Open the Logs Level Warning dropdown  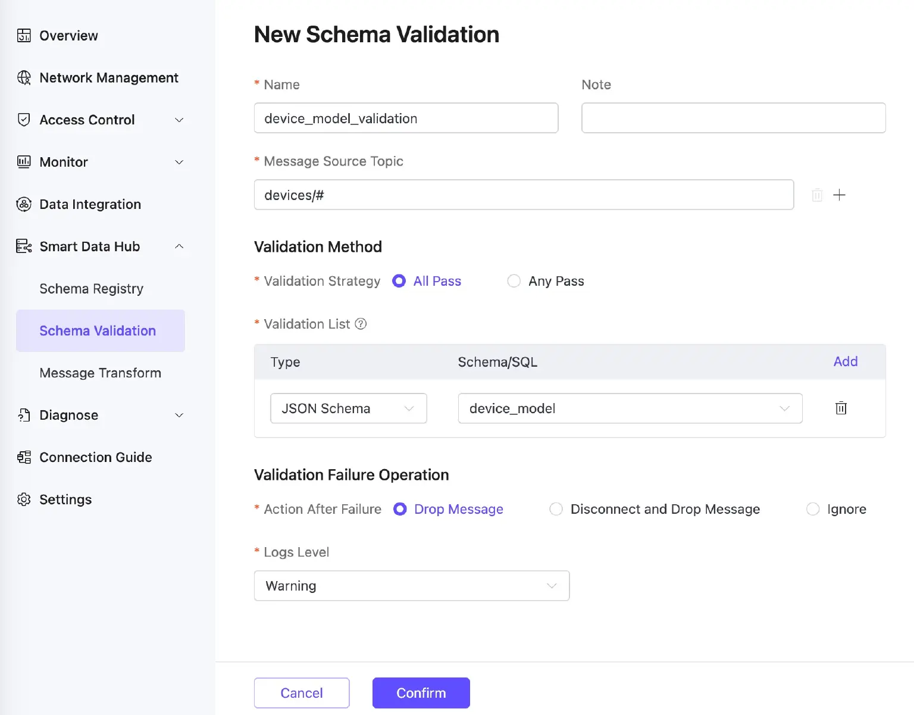pyautogui.click(x=411, y=586)
